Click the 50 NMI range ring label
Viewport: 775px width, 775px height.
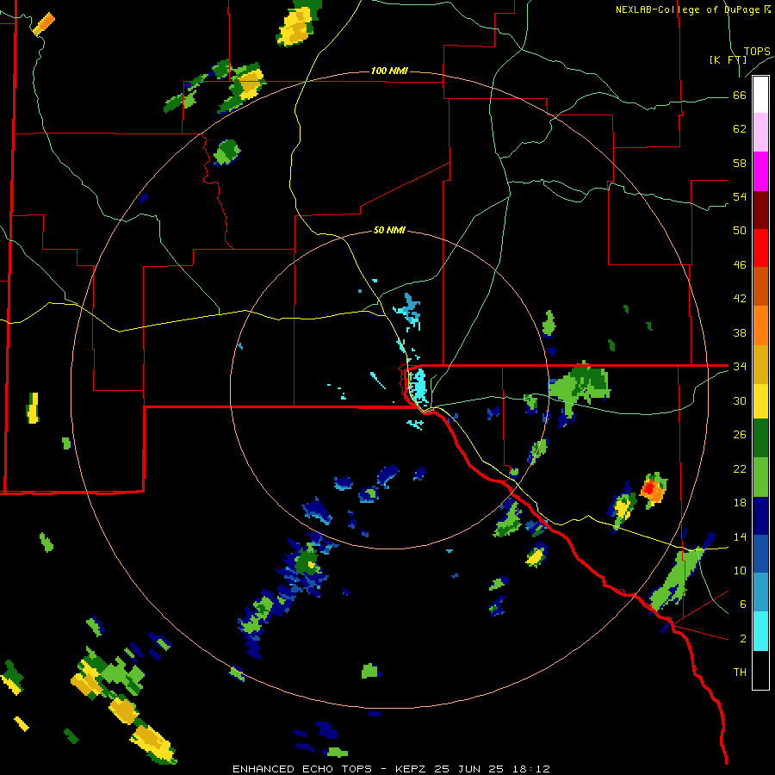pyautogui.click(x=389, y=230)
